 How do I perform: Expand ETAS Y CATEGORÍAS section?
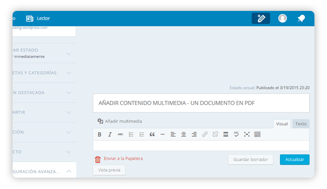[x=69, y=73]
